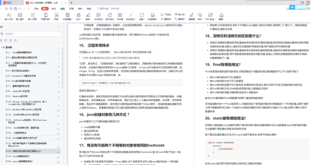Viewport: 311px width, 165px height.
Task: Click the find function search box in ribbon
Action: 108,9
